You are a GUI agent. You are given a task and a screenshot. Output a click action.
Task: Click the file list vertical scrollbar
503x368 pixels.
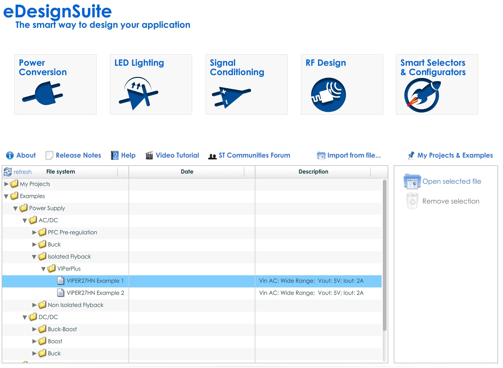click(x=385, y=255)
